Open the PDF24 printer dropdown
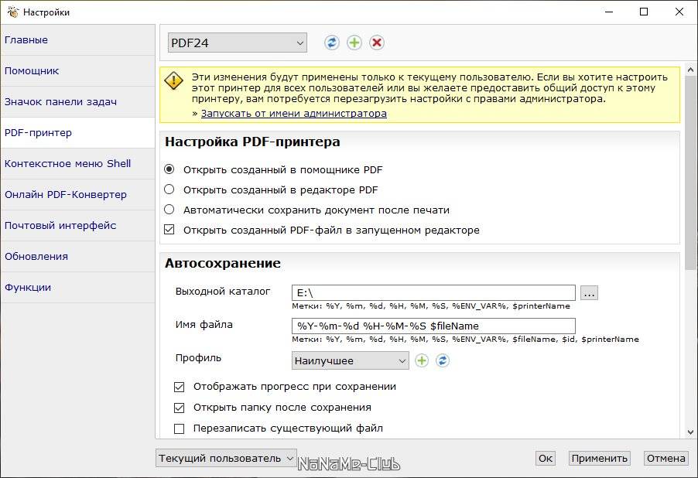Image resolution: width=698 pixels, height=478 pixels. pos(238,43)
